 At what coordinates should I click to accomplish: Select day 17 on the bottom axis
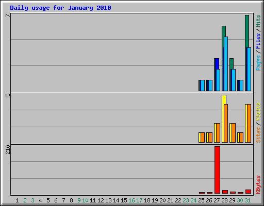[x=139, y=200]
